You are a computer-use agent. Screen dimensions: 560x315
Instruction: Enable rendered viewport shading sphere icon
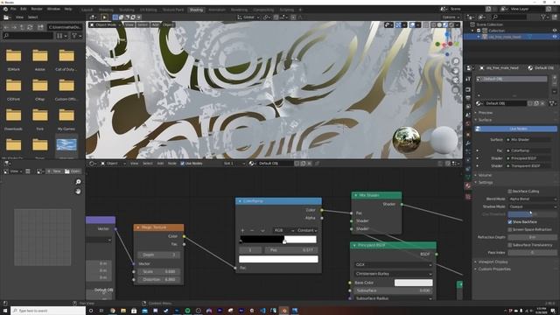point(451,24)
